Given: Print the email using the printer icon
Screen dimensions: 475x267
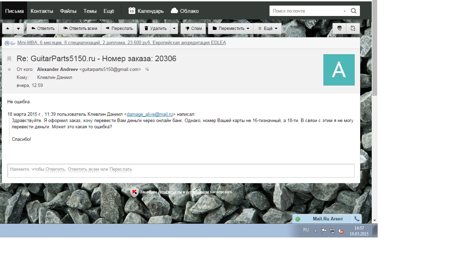Looking at the screenshot, I should [x=339, y=29].
